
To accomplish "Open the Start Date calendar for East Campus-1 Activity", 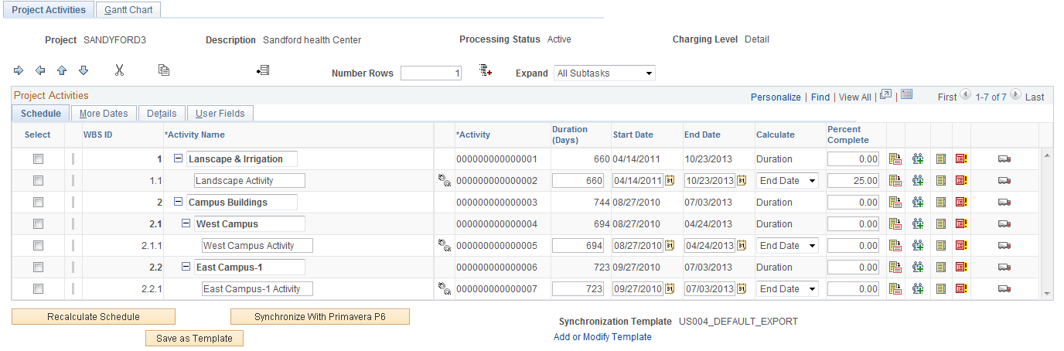I will [x=670, y=288].
